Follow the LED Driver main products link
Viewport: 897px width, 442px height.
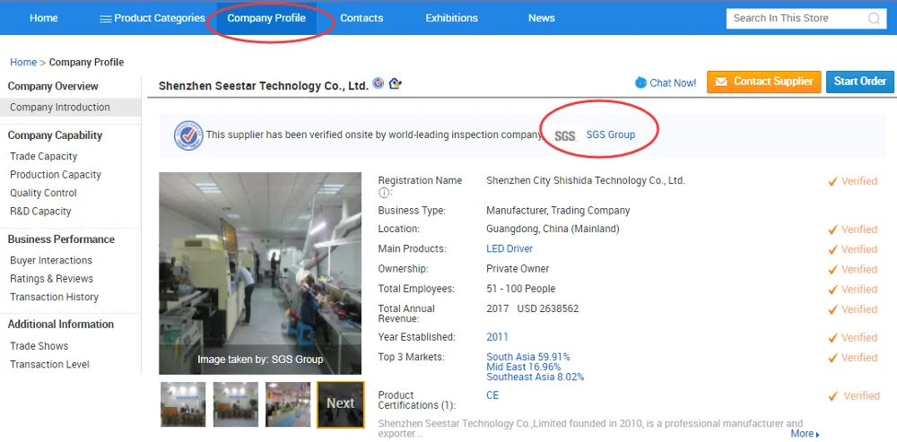click(509, 249)
